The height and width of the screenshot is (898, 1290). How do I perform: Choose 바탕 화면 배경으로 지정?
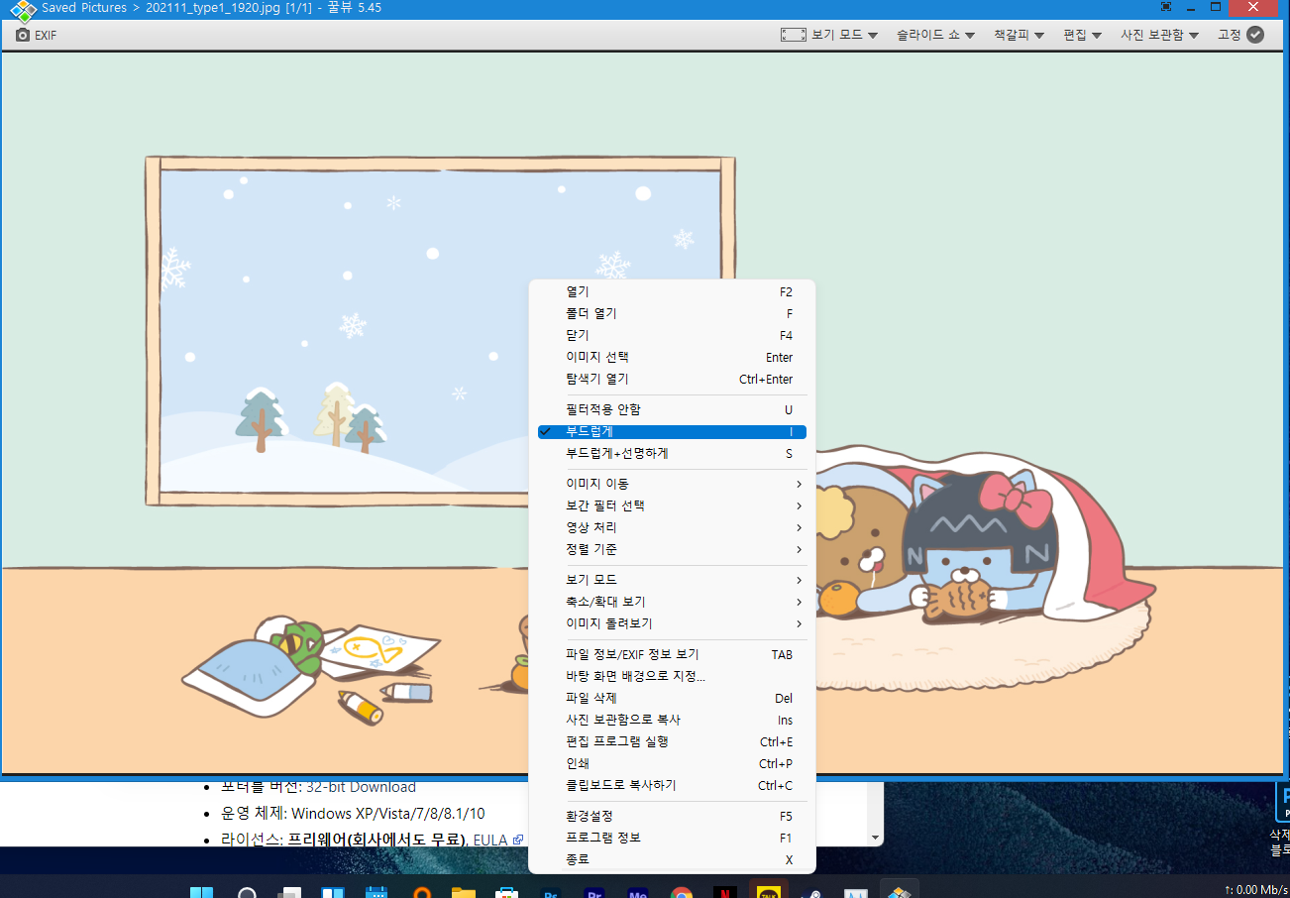point(673,676)
